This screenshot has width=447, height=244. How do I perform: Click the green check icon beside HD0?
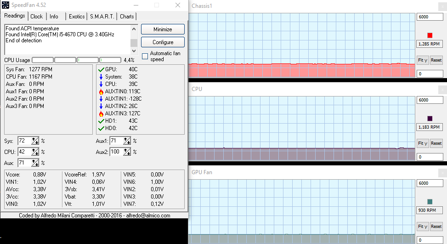click(x=101, y=129)
